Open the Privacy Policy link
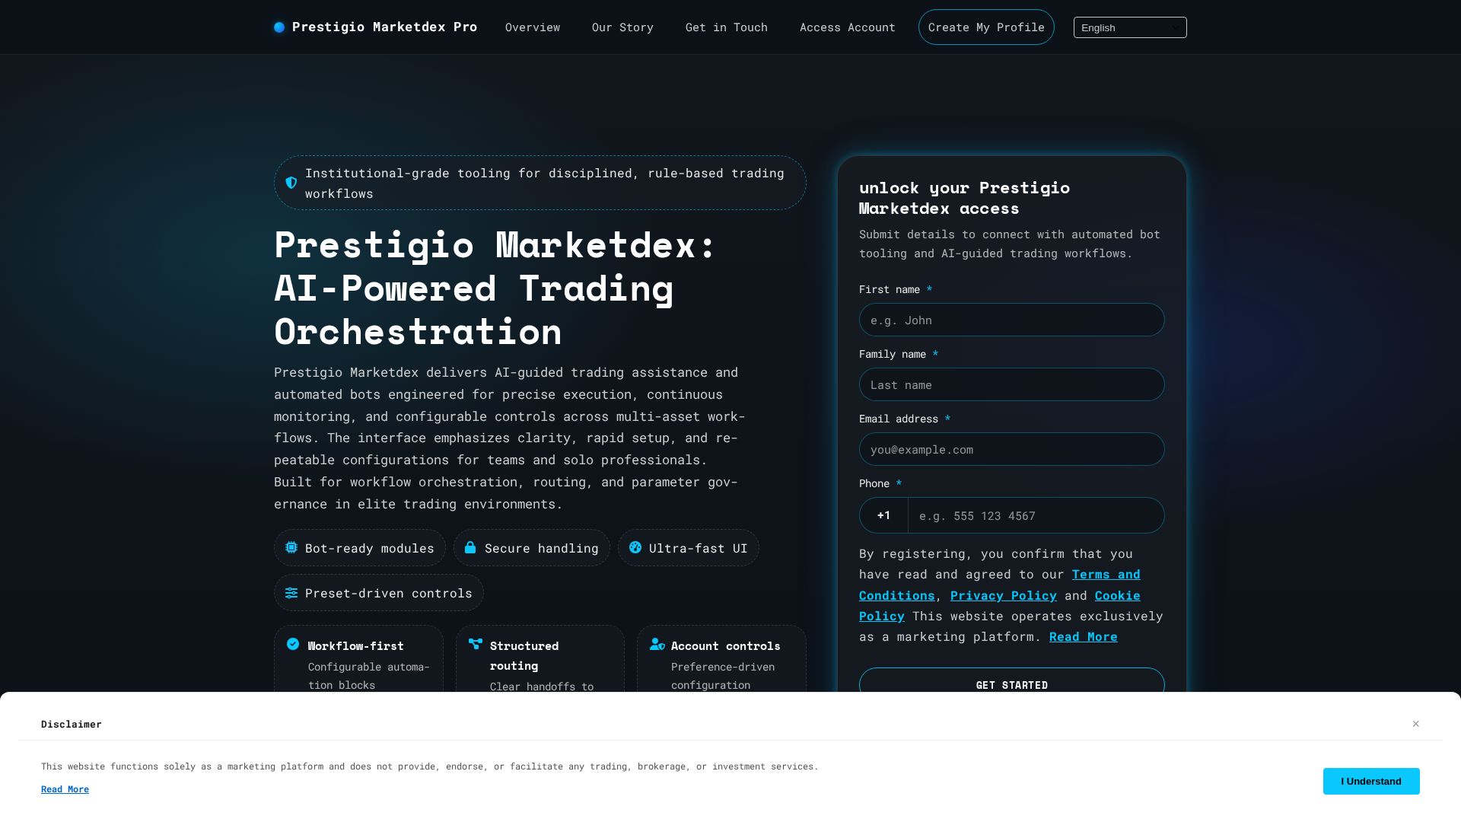This screenshot has height=822, width=1461. click(1004, 595)
